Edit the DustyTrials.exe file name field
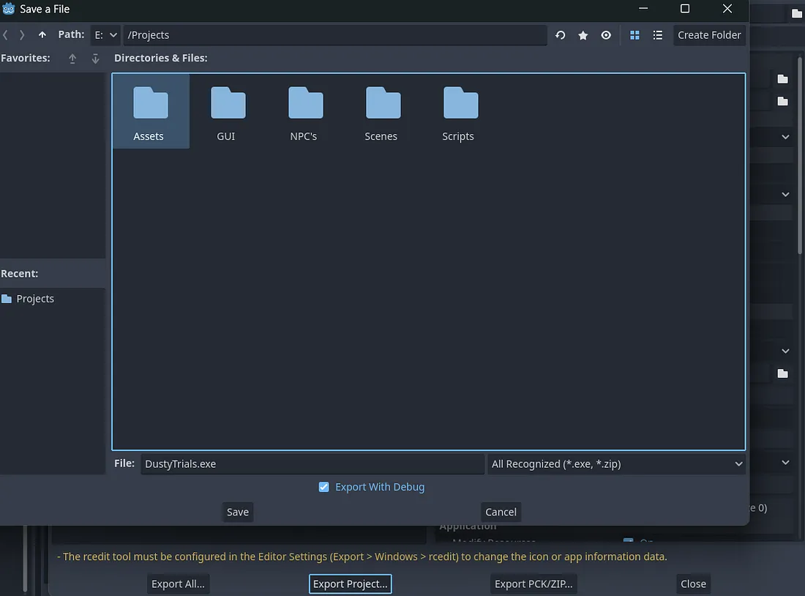This screenshot has height=596, width=805. (312, 464)
